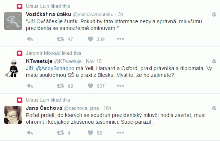Viewport: 220px width, 141px height.
Task: Retweet Jana Čechová's tweet with 4 retweets
Action: point(60,133)
